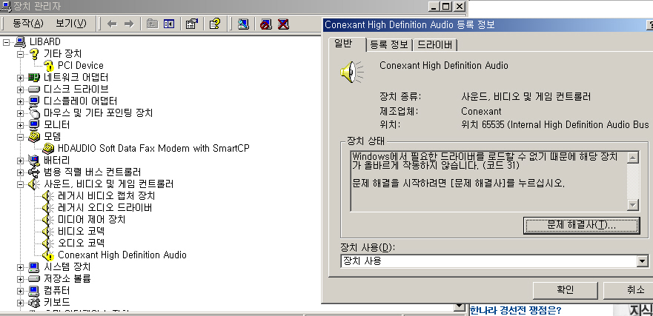
Task: Click the speaker icon of 사운드, 비디오 및 게임 컨트롤러
Action: point(34,184)
